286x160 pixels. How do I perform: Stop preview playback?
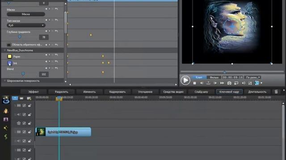tap(195, 83)
